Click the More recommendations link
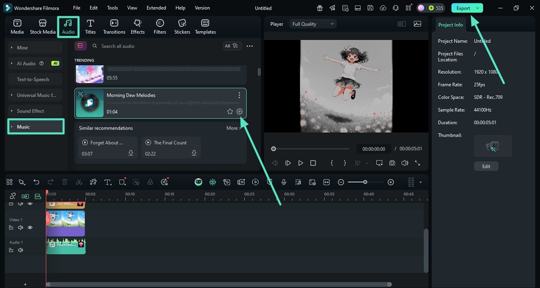Viewport: 540px width, 288px height. click(233, 128)
